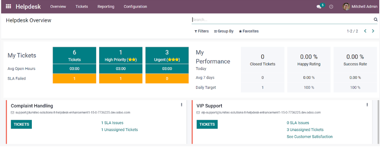Expand the Favorites dropdown
This screenshot has height=151, width=380.
(x=249, y=31)
